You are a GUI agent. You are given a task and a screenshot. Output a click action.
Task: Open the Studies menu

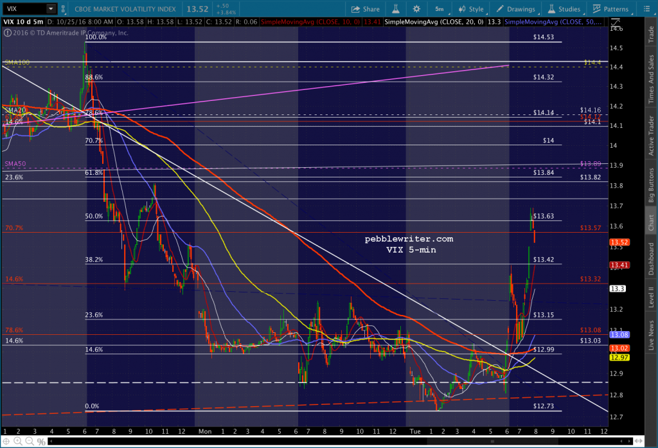(x=564, y=9)
